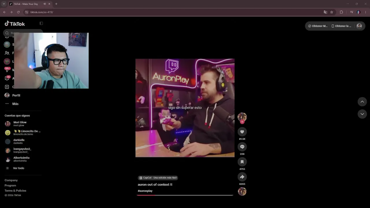Open the sound disc thumbnail below share
This screenshot has height=208, width=370.
pos(242,192)
